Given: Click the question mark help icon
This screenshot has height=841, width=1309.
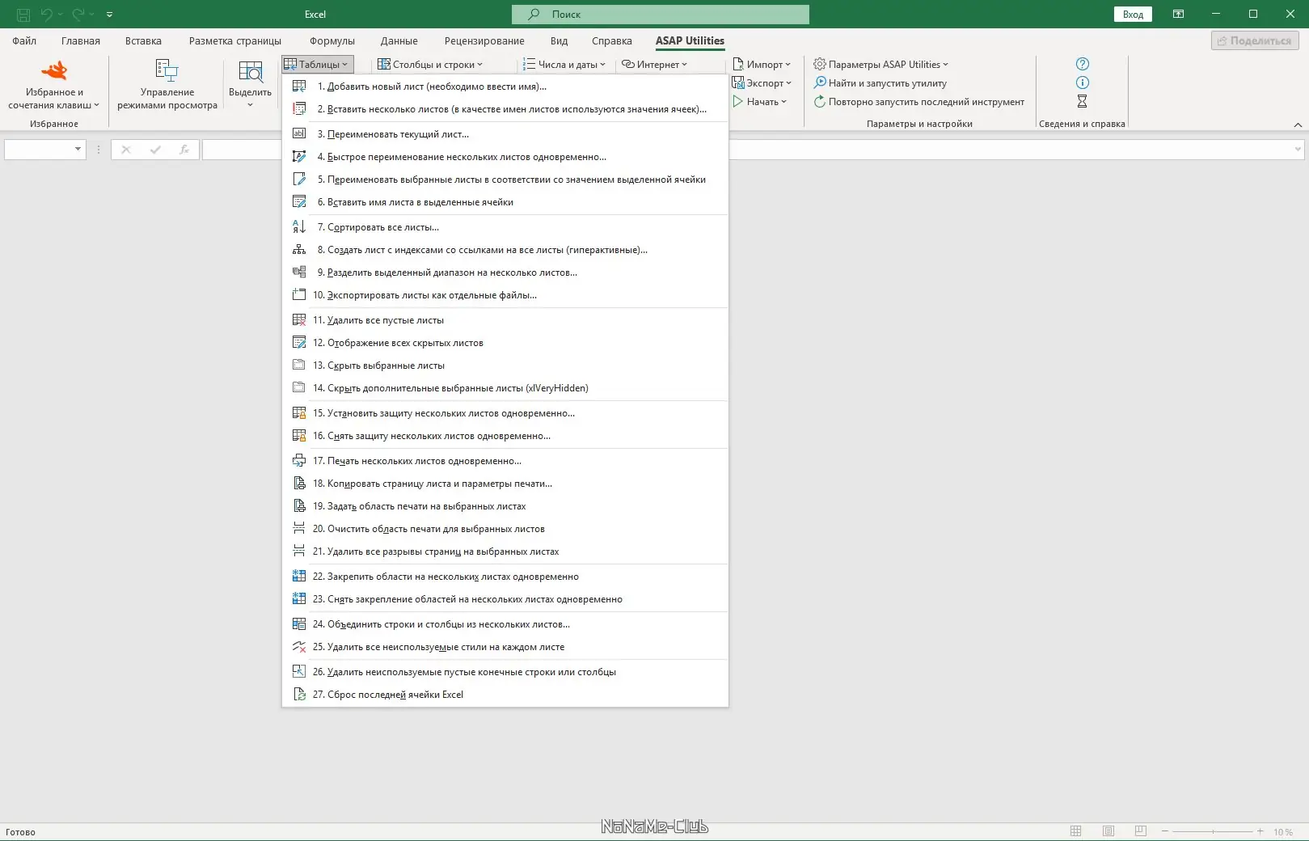Looking at the screenshot, I should [x=1083, y=64].
